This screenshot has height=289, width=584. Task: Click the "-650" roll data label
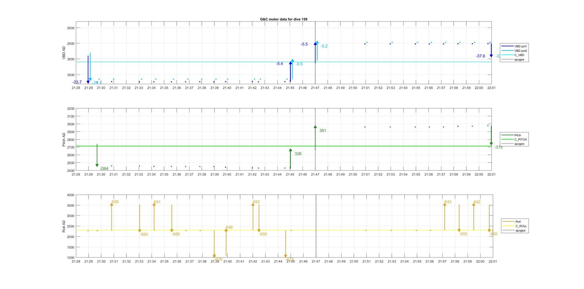coord(263,234)
